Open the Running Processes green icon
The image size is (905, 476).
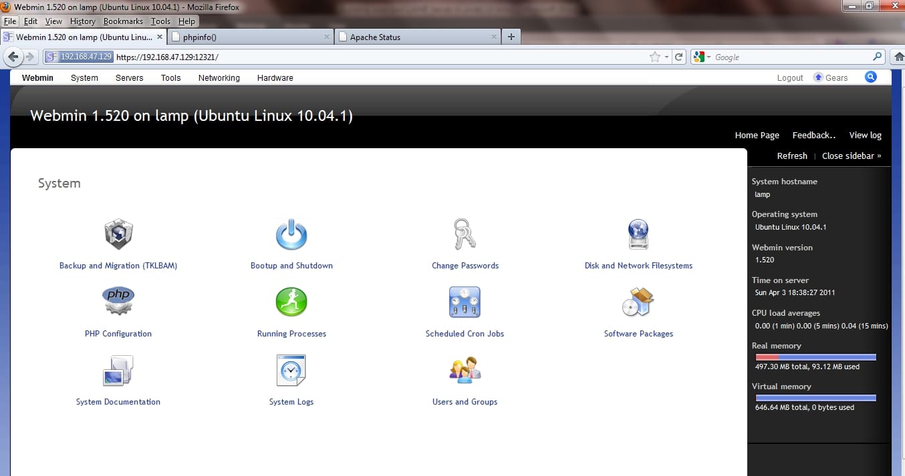(x=291, y=302)
